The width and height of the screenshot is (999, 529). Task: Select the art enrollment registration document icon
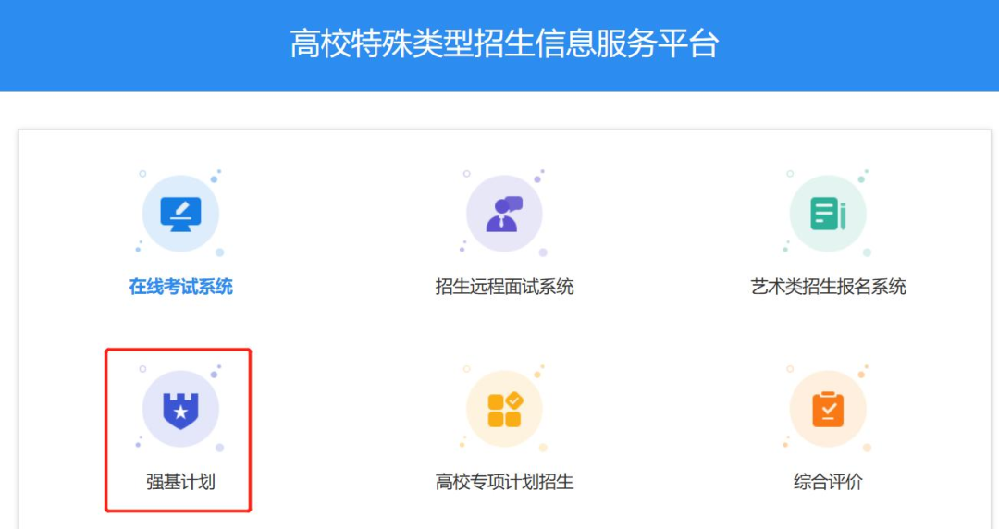pos(828,214)
